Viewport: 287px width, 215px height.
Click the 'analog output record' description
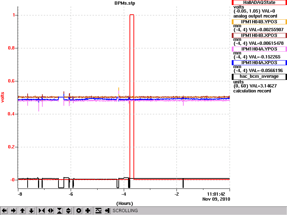255,16
